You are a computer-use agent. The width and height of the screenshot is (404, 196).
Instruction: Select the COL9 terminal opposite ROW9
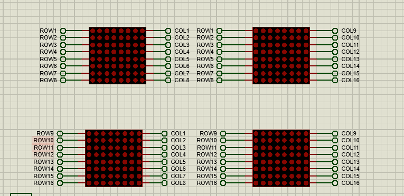click(335, 133)
